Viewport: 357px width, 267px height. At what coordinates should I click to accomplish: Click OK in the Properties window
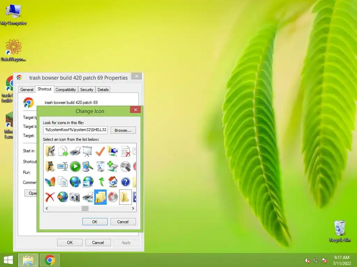click(x=70, y=242)
